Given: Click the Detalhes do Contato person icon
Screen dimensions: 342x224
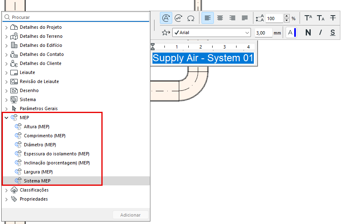Looking at the screenshot, I should pos(14,54).
